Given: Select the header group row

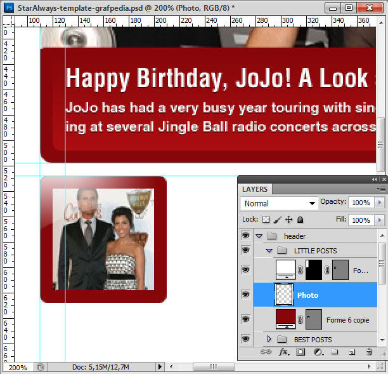Looking at the screenshot, I should (x=315, y=236).
